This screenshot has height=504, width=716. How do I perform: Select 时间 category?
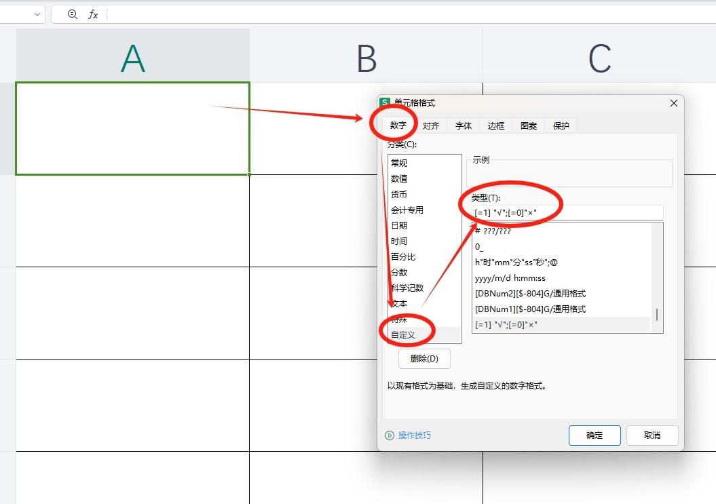click(424, 241)
